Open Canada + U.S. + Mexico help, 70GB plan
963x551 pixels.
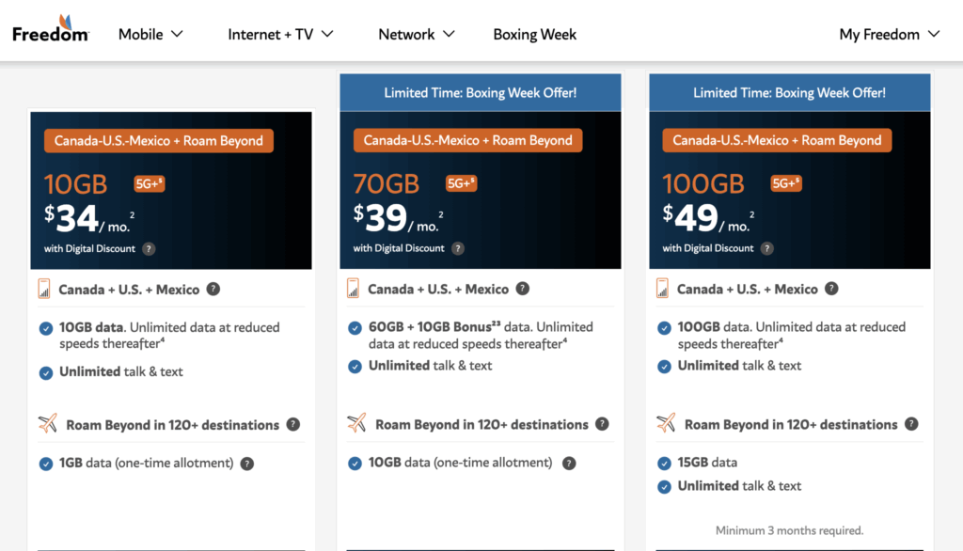coord(522,289)
